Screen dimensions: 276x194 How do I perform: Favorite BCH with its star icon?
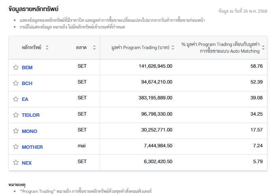(16, 83)
